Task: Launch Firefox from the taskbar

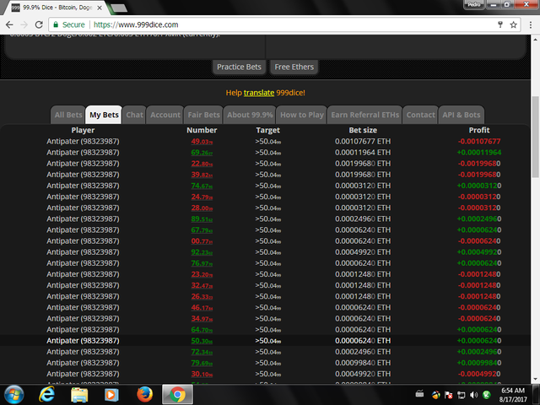Action: pyautogui.click(x=144, y=395)
